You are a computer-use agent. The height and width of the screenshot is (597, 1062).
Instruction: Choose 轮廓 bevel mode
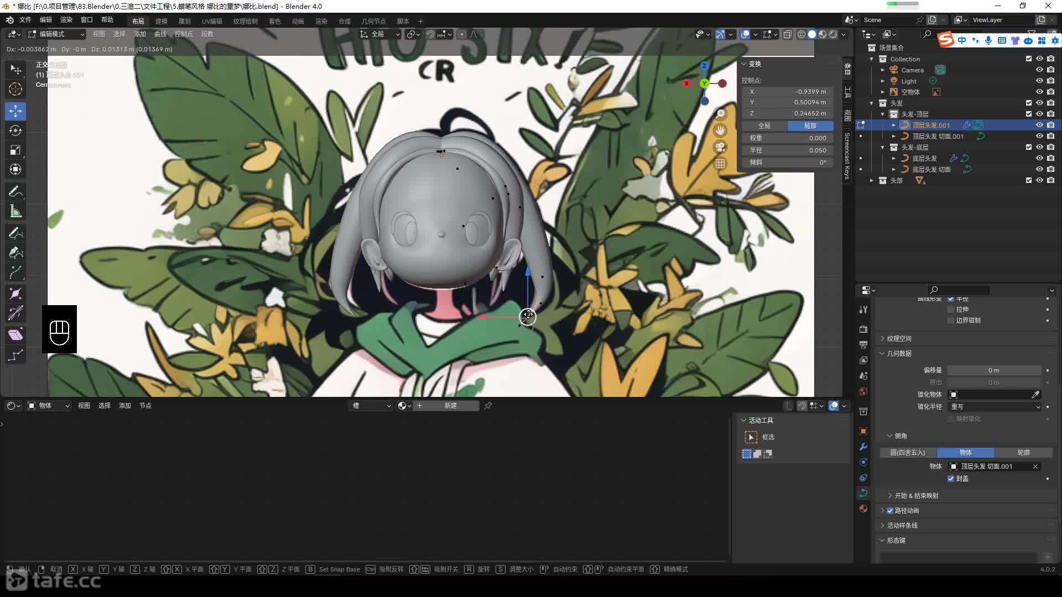click(x=1023, y=453)
